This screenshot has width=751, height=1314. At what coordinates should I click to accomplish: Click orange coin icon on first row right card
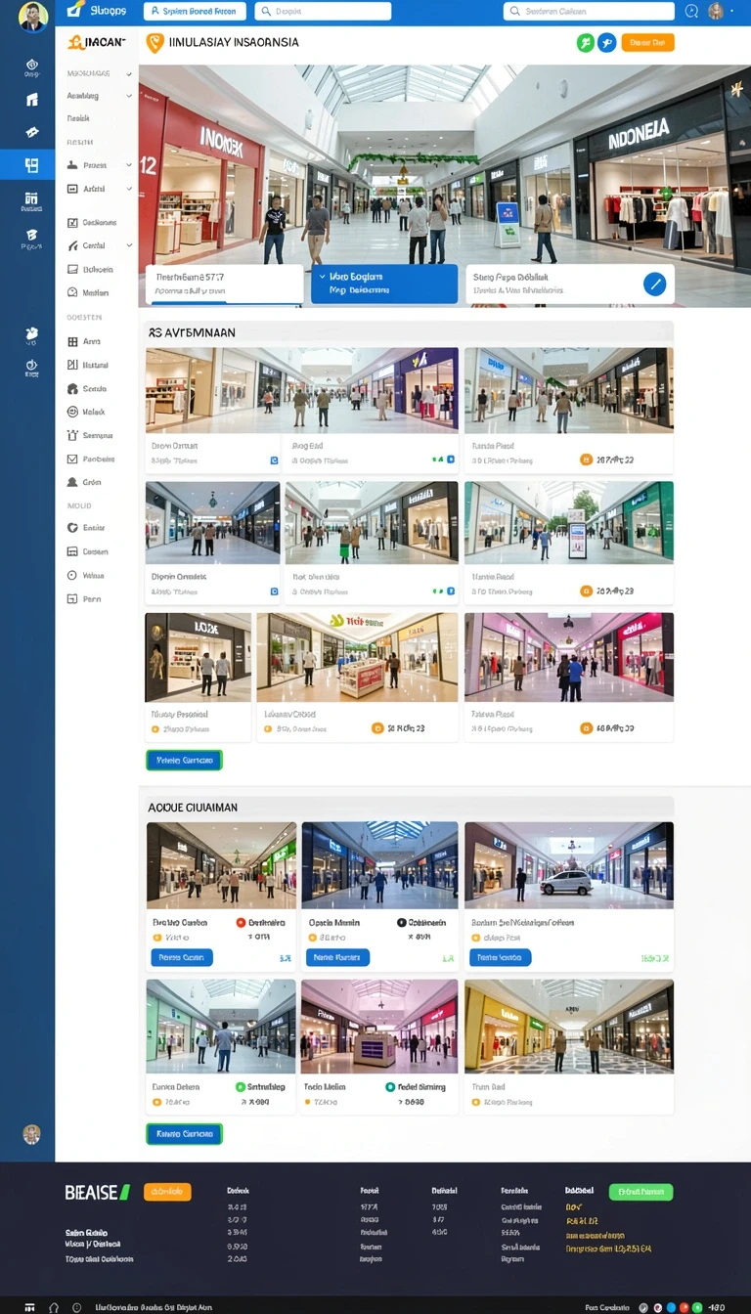pos(586,459)
